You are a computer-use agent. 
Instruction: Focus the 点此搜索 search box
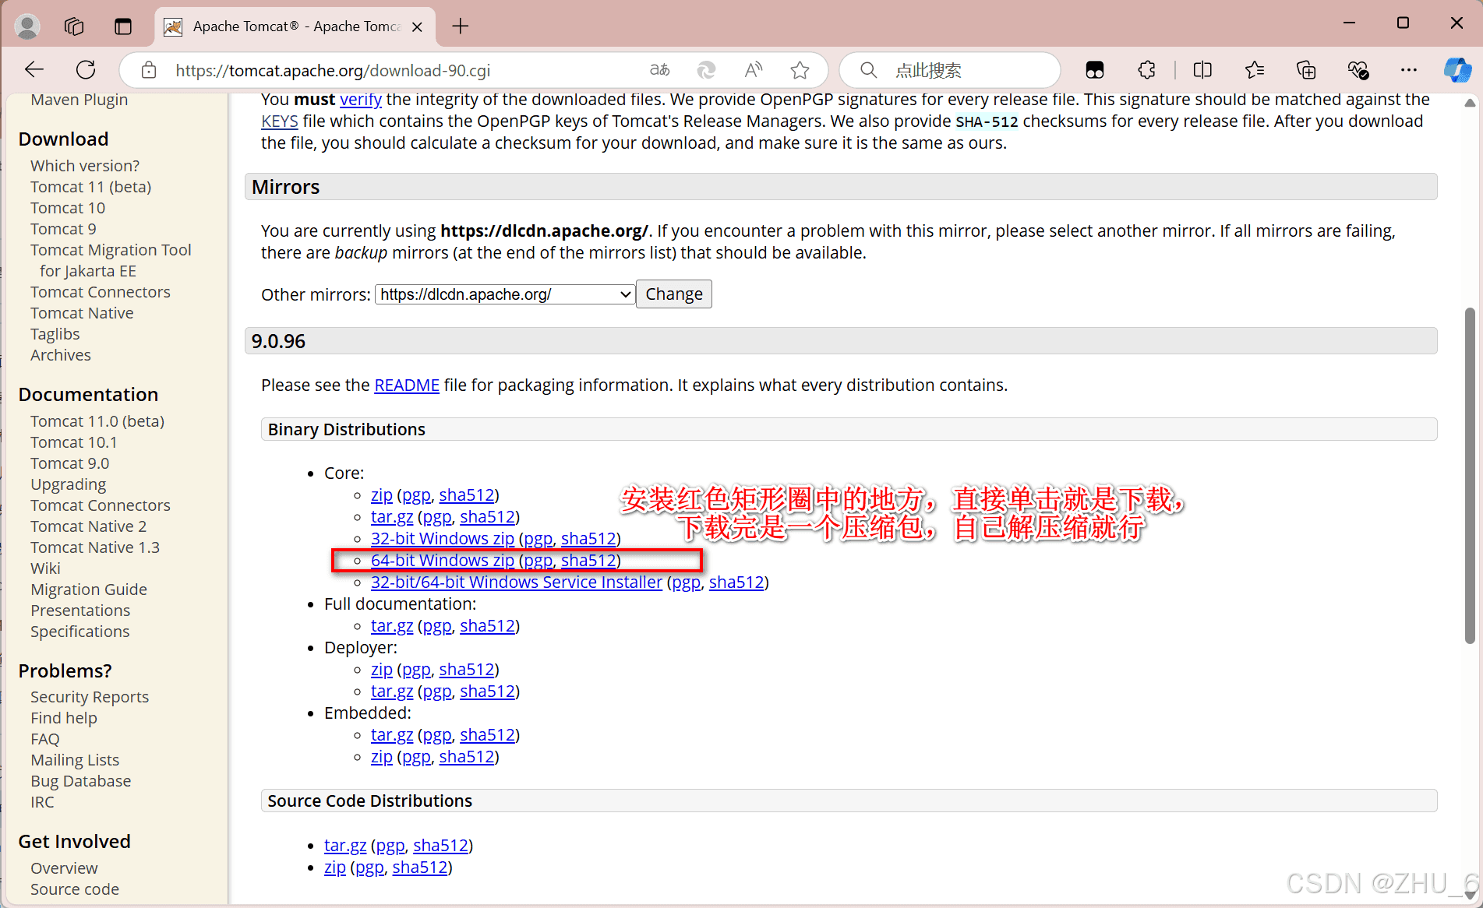(949, 70)
